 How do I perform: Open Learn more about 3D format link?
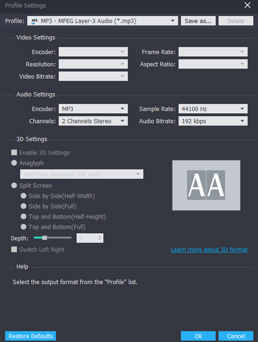click(209, 250)
